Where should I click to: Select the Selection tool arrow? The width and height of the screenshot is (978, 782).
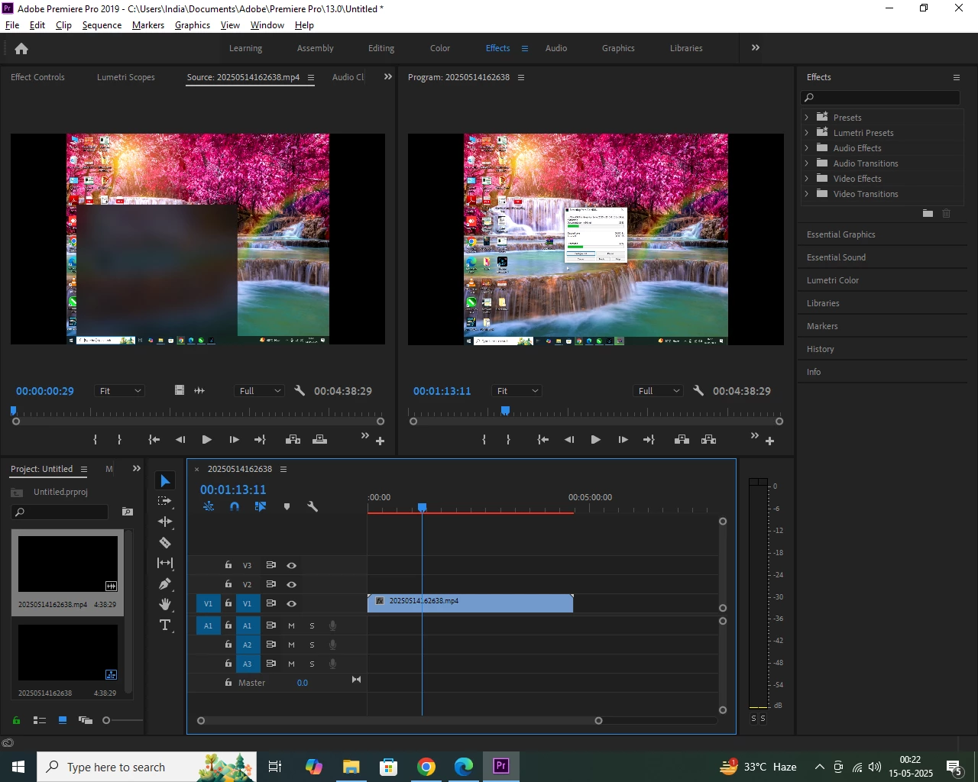[x=165, y=480]
